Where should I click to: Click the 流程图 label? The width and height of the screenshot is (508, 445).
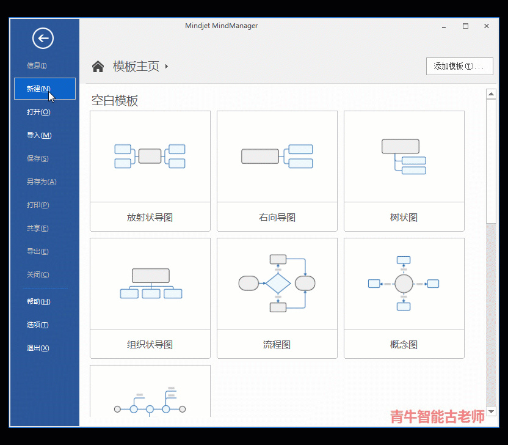(x=277, y=345)
